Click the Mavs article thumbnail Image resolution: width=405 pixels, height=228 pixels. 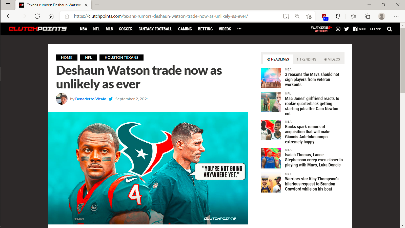tap(271, 78)
